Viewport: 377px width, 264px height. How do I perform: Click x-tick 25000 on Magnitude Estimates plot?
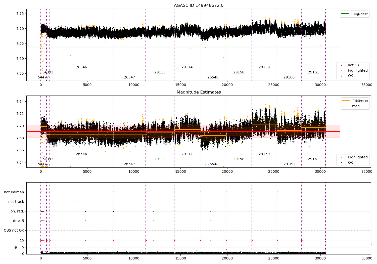tap(274, 172)
